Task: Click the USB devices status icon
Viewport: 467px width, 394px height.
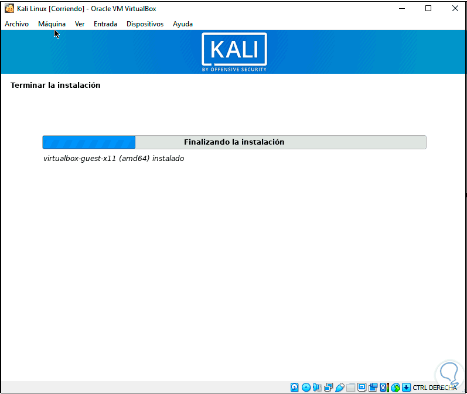Action: 339,387
